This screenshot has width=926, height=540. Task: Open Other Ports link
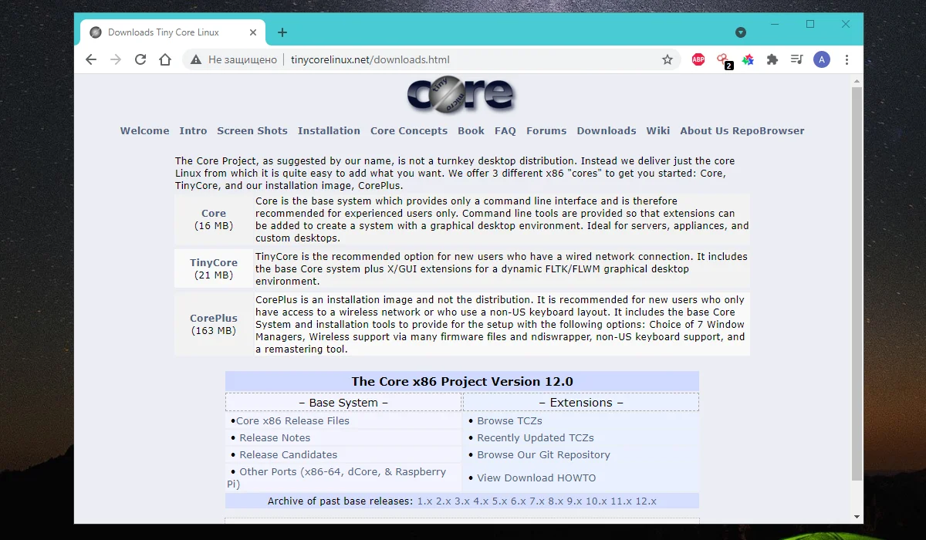[336, 478]
